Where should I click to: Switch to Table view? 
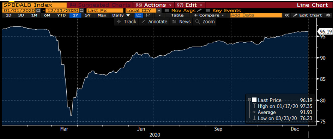177,15
